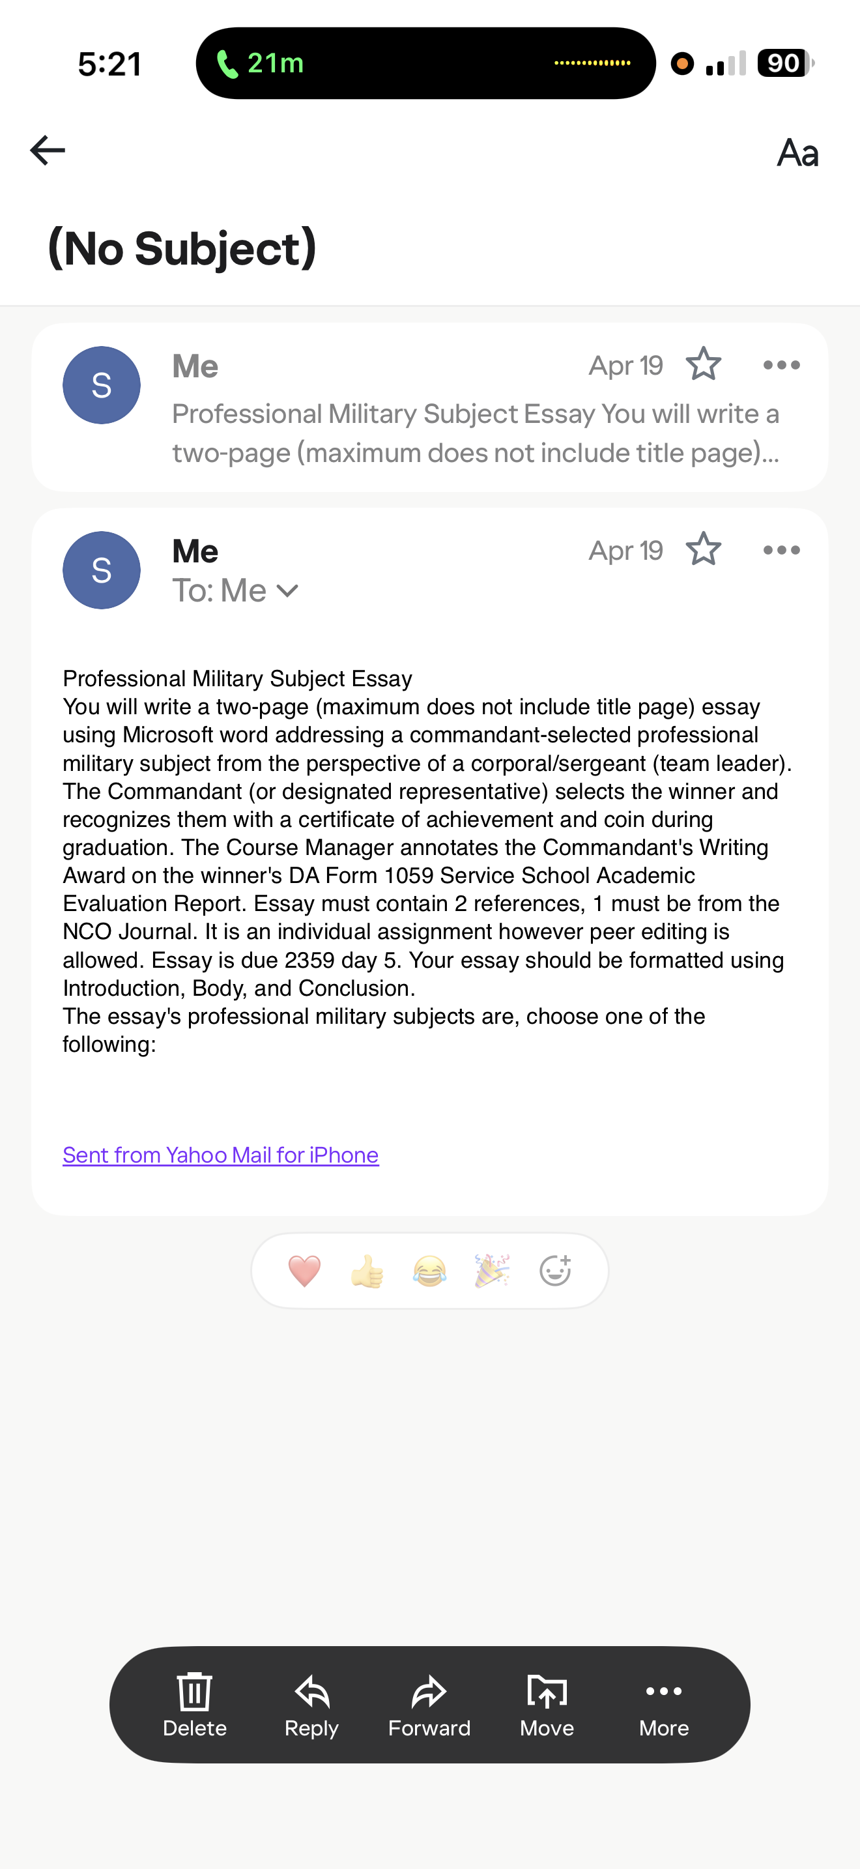Forward this email
860x1869 pixels.
(429, 1705)
